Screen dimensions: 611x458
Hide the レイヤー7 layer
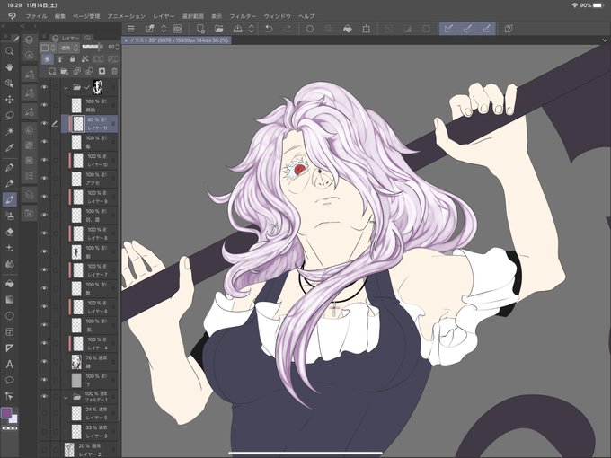[x=44, y=270]
